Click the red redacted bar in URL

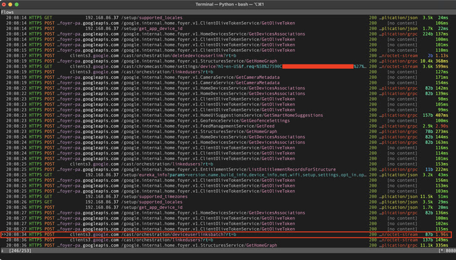316,66
